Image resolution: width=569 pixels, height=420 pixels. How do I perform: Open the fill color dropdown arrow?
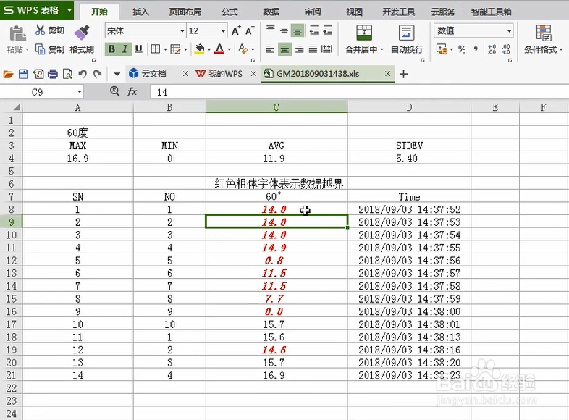pyautogui.click(x=209, y=49)
